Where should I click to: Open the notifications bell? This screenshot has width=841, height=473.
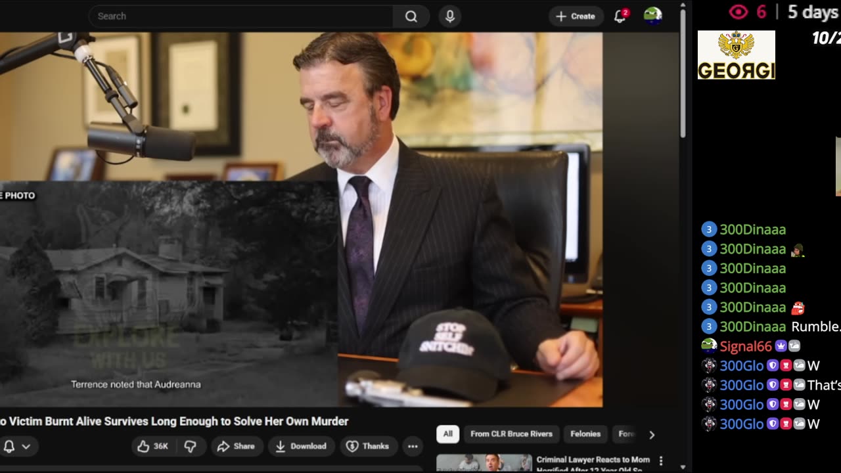(620, 16)
